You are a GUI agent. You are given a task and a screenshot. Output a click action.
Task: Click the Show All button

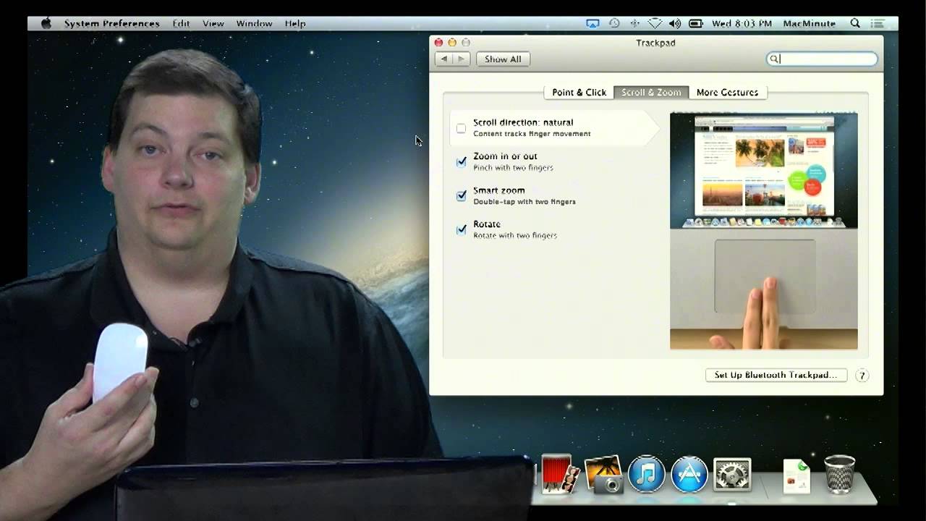503,59
